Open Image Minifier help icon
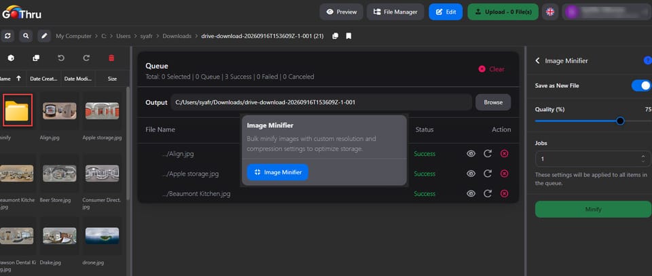Screen dimensions: 652x276 point(647,60)
